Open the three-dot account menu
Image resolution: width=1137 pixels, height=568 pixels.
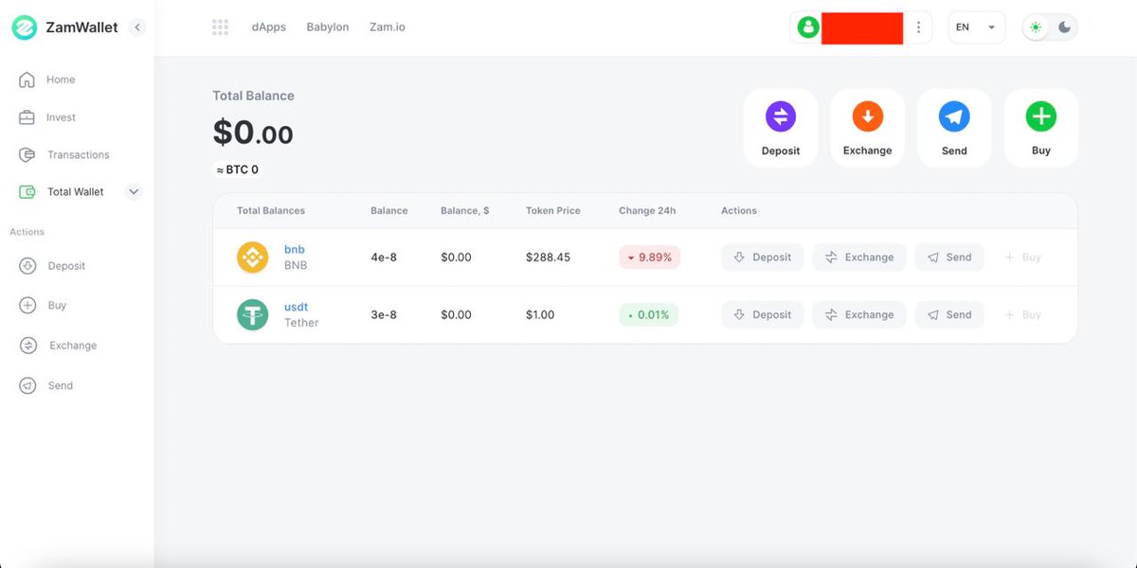tap(917, 27)
